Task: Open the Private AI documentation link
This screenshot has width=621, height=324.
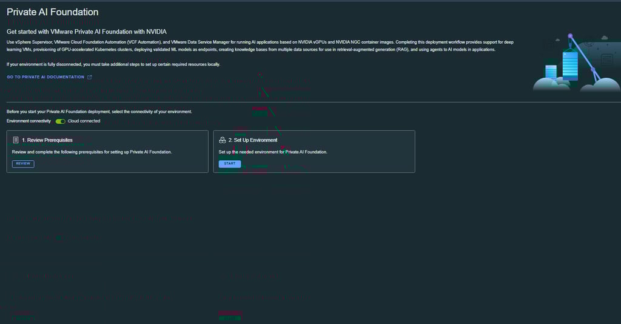Action: tap(45, 77)
